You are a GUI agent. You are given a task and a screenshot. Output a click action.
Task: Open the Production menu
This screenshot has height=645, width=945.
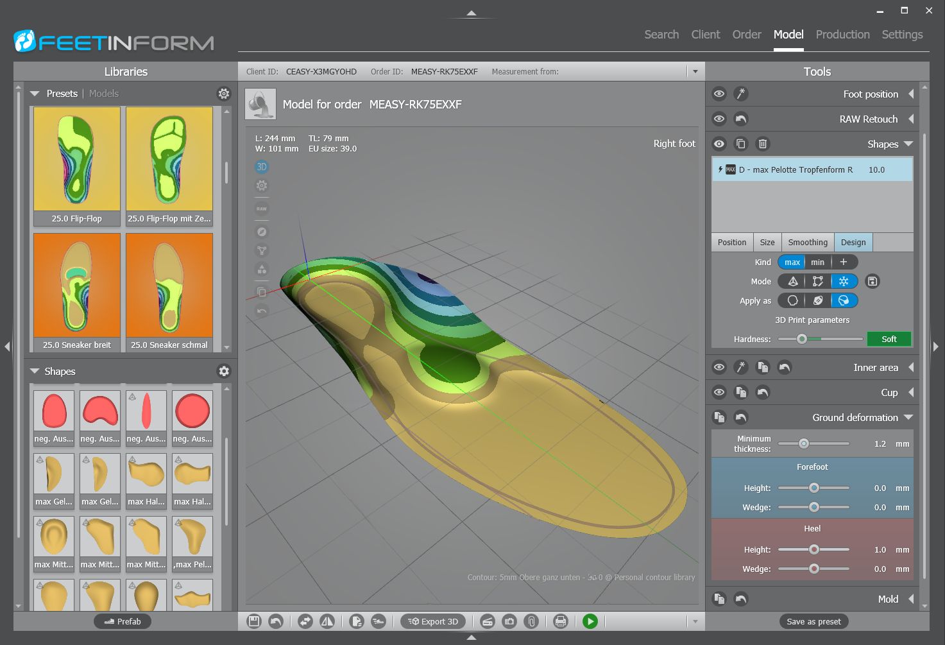(x=842, y=35)
